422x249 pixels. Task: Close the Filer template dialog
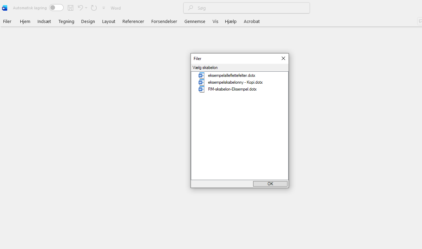[283, 59]
